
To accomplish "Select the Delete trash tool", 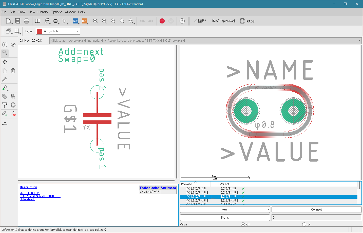I will pyautogui.click(x=13, y=71).
